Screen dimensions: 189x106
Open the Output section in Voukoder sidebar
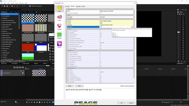[x=59, y=27]
